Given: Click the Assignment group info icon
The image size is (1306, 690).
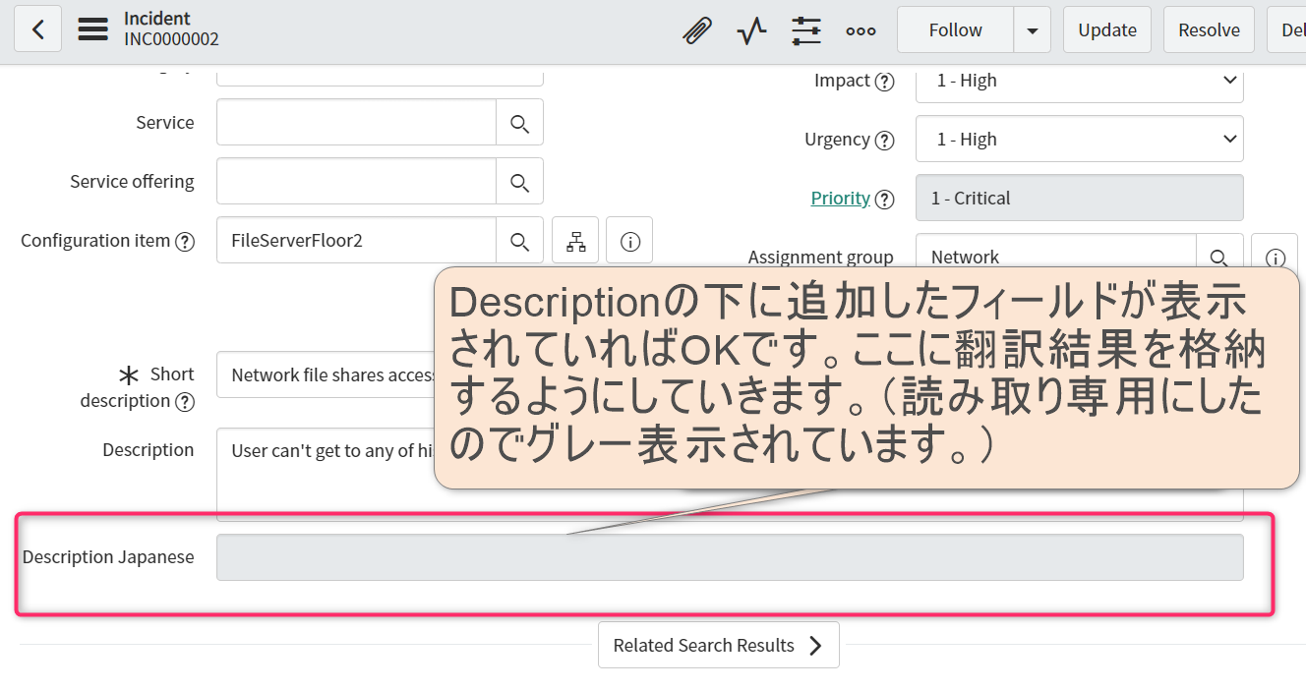Looking at the screenshot, I should (1275, 258).
